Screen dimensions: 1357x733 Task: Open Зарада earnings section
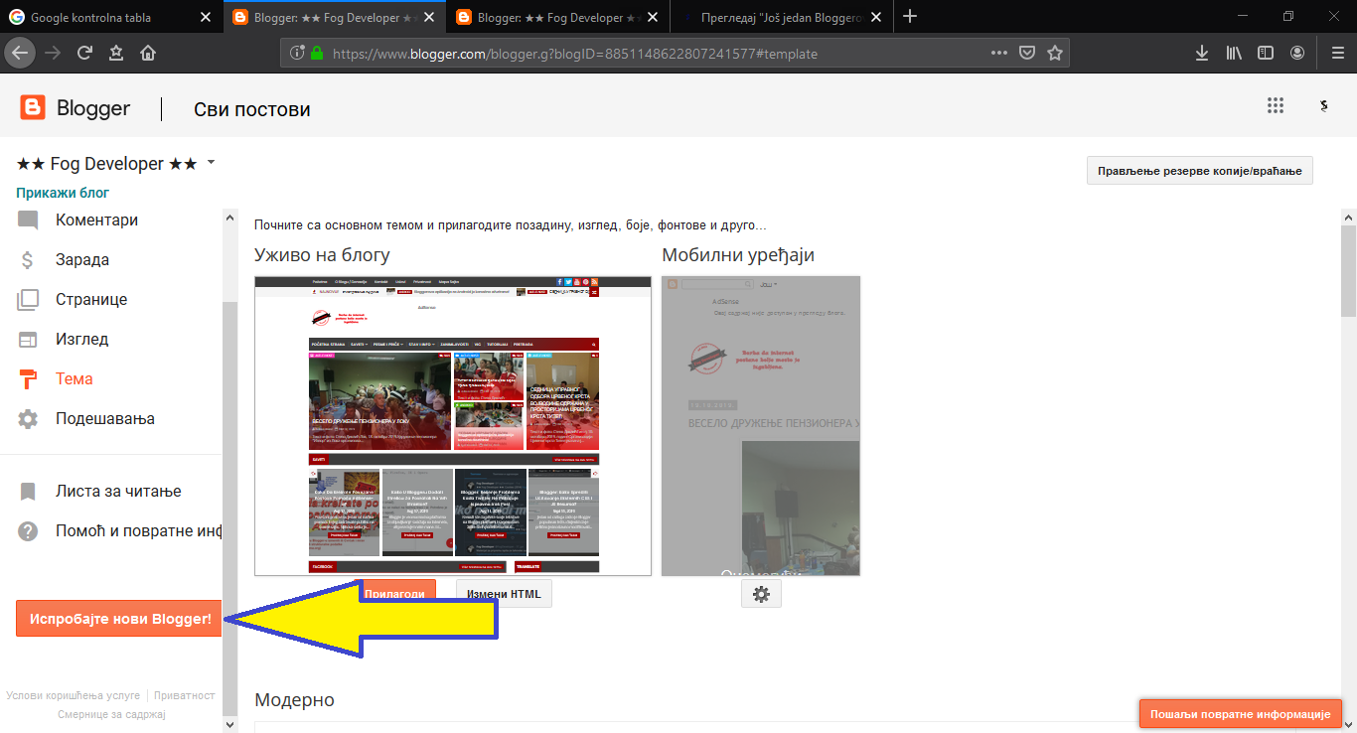tap(82, 259)
